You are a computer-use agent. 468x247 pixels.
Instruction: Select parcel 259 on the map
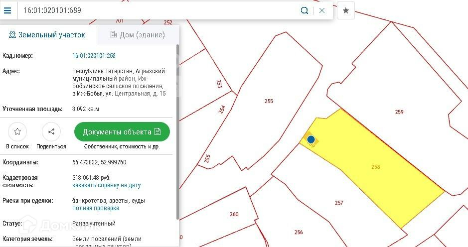[399, 112]
